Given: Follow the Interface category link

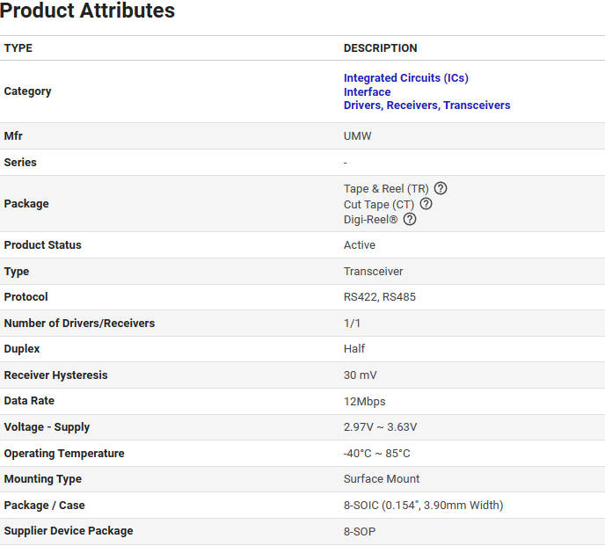Looking at the screenshot, I should tap(367, 91).
